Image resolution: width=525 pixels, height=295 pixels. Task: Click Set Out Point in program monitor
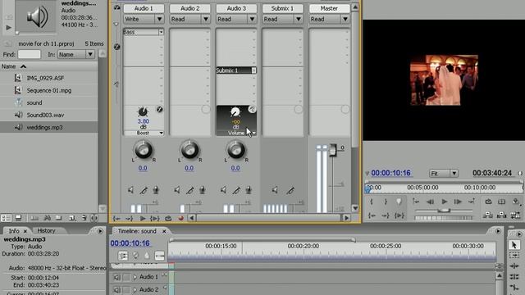pos(386,202)
